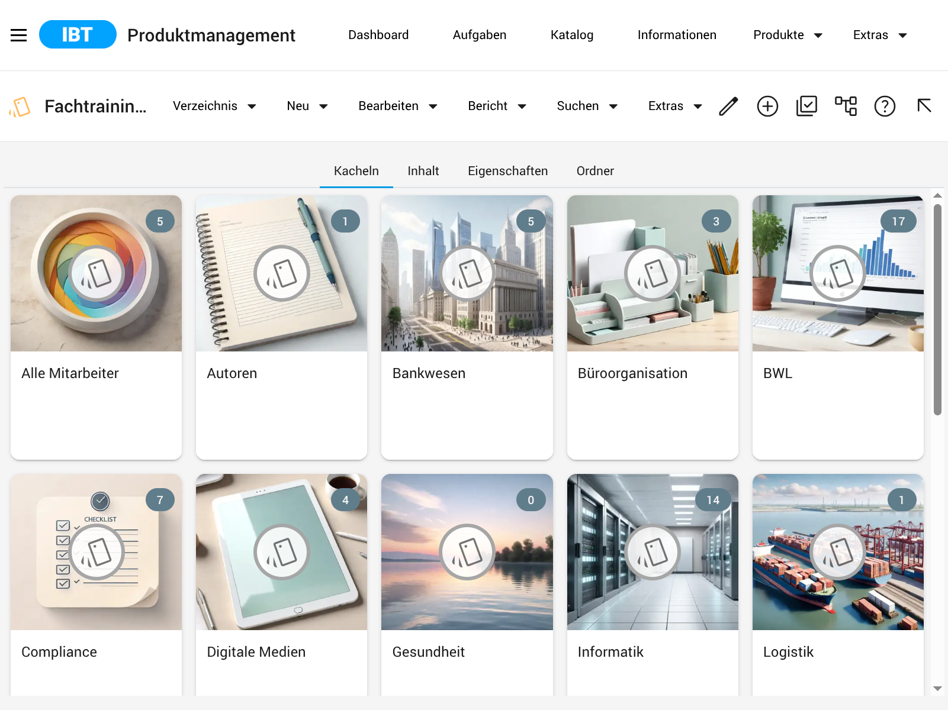This screenshot has width=948, height=710.
Task: Click the scrollbar up arrow
Action: pos(937,195)
